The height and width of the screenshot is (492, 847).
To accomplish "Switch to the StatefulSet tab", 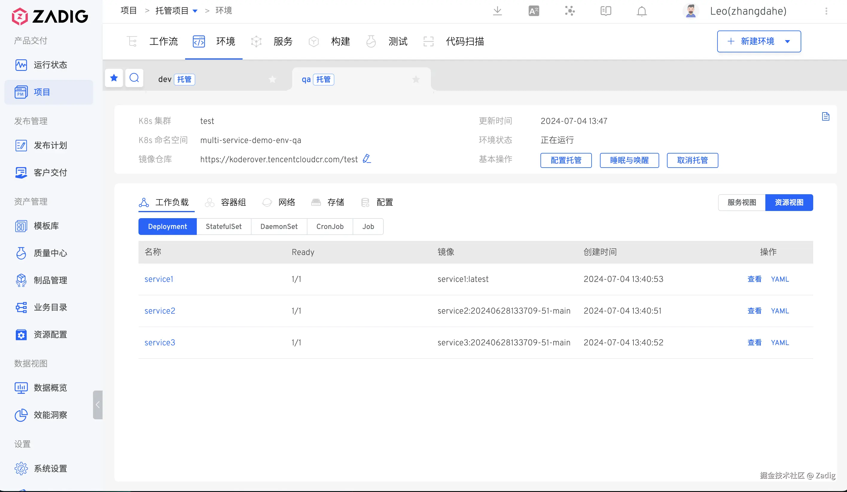I will click(x=223, y=226).
